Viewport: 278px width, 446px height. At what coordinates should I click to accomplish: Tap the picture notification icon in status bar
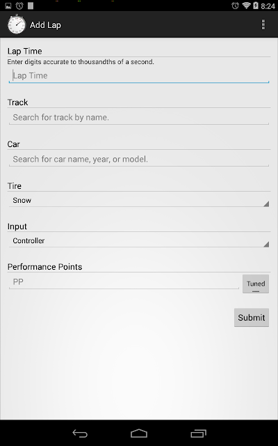click(8, 6)
